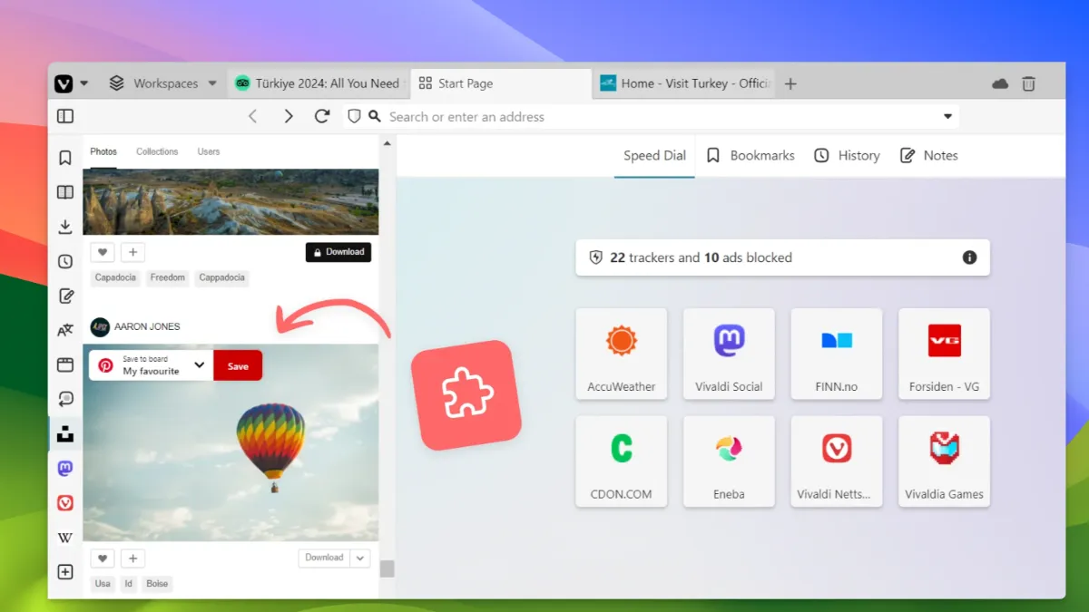Download the hot air balloon photo
The image size is (1089, 612).
(x=324, y=558)
